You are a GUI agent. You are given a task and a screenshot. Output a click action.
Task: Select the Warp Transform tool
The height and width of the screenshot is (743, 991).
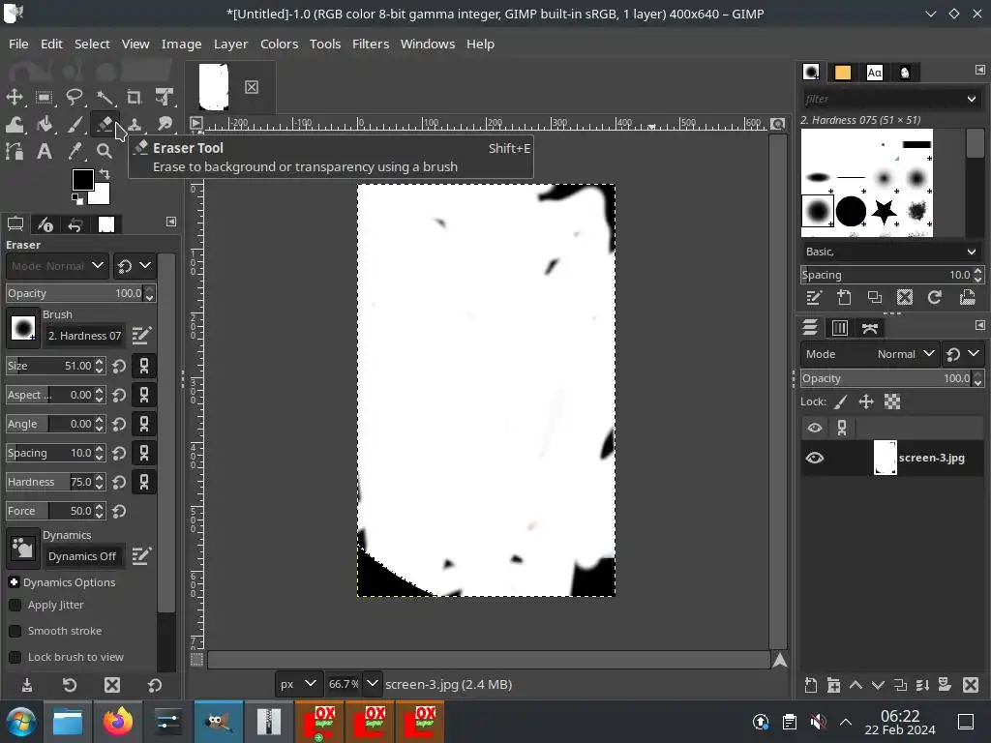pos(15,125)
